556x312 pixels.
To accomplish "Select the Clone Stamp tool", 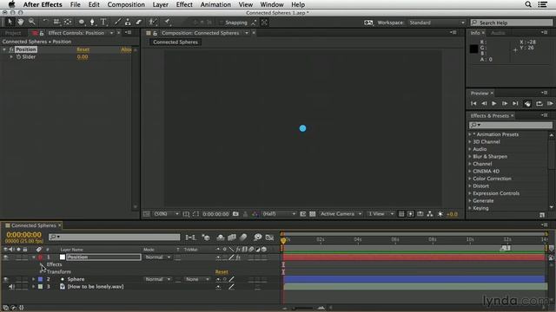I will 128,22.
